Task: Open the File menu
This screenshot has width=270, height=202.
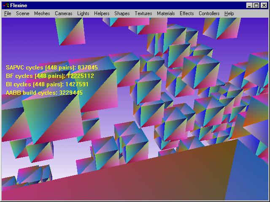Action: pyautogui.click(x=8, y=13)
